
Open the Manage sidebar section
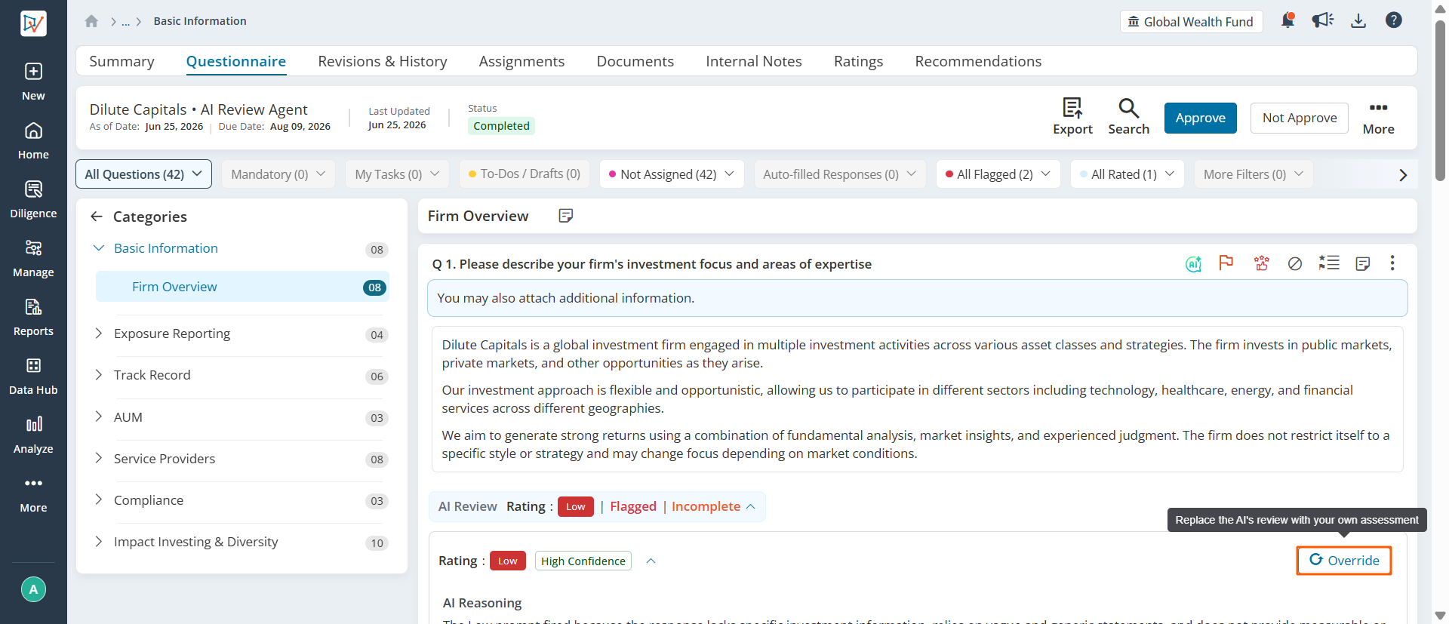tap(33, 258)
